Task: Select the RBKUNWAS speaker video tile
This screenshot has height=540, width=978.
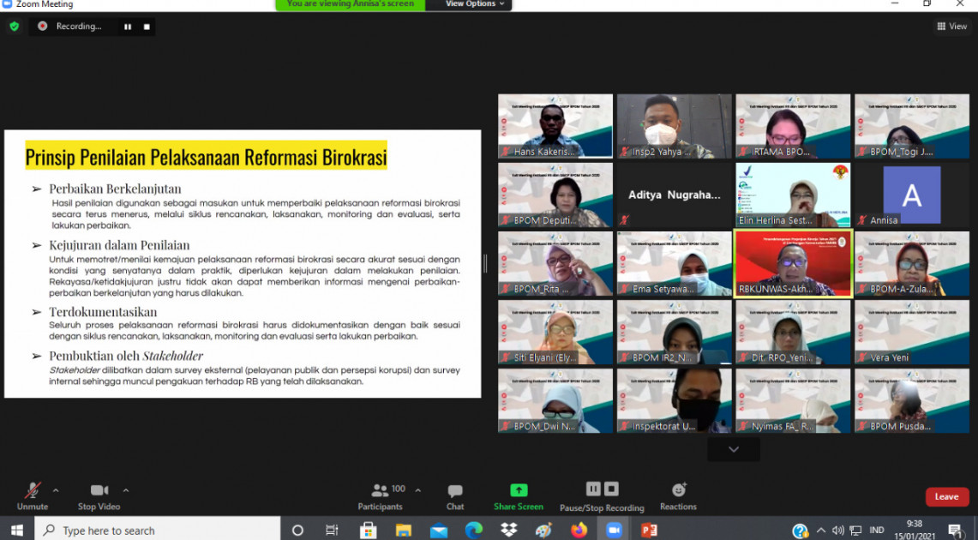Action: click(x=793, y=263)
